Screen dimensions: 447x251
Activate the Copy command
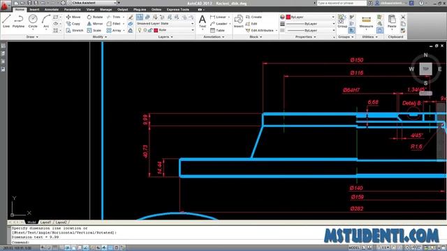[73, 24]
